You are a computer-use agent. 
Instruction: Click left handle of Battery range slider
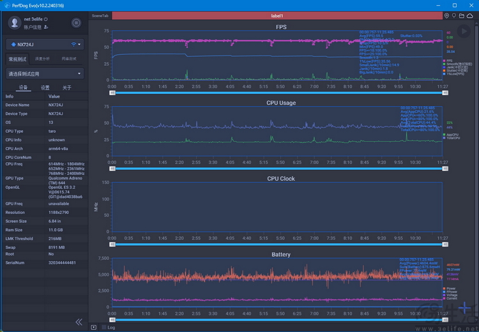(x=112, y=320)
